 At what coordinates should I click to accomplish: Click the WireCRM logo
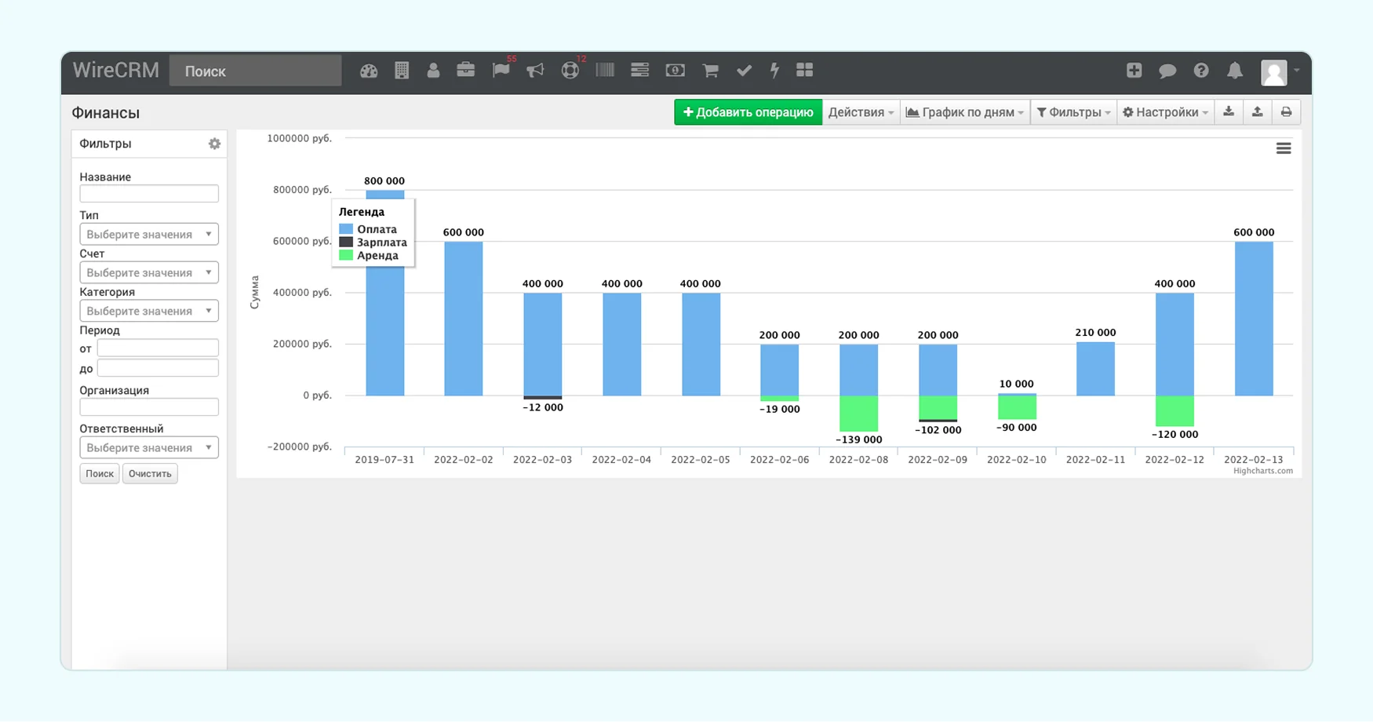[116, 71]
